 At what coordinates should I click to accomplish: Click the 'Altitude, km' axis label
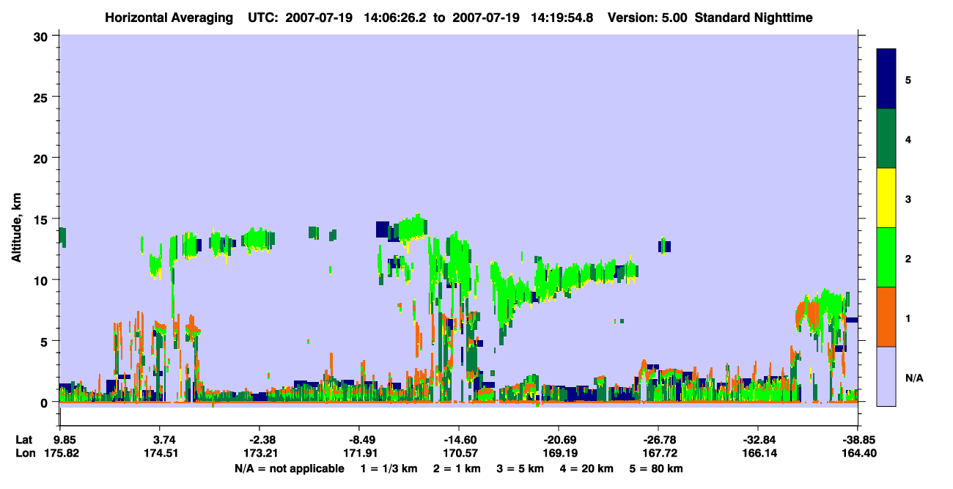17,229
